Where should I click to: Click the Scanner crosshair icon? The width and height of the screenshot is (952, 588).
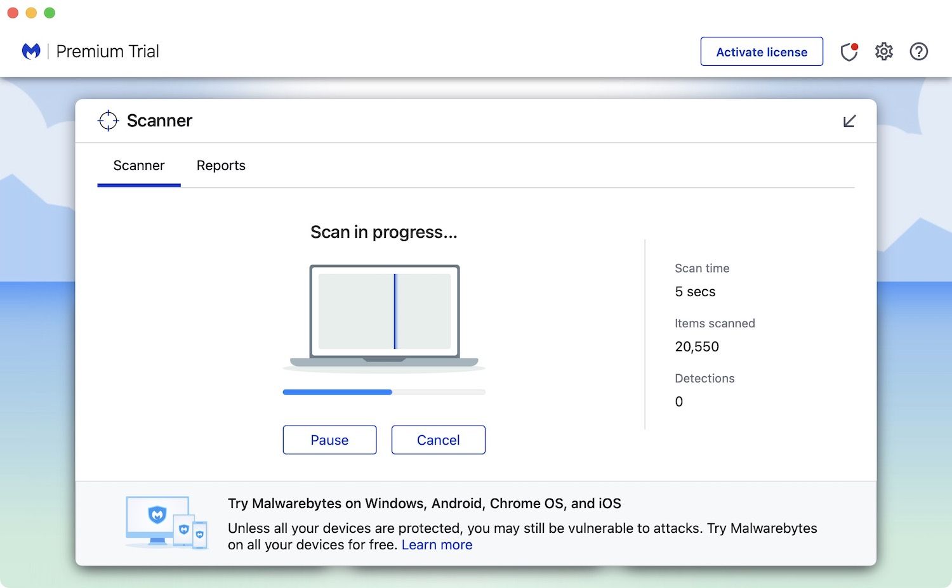(109, 121)
